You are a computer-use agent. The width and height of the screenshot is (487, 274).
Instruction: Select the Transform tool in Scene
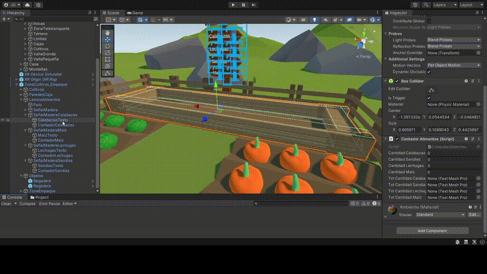pyautogui.click(x=108, y=66)
